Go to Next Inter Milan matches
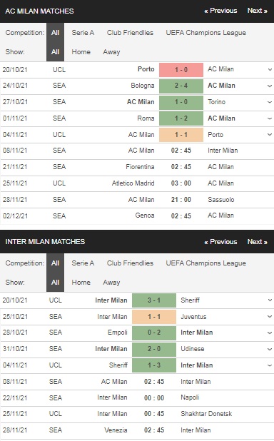The image size is (274, 441). coord(257,242)
